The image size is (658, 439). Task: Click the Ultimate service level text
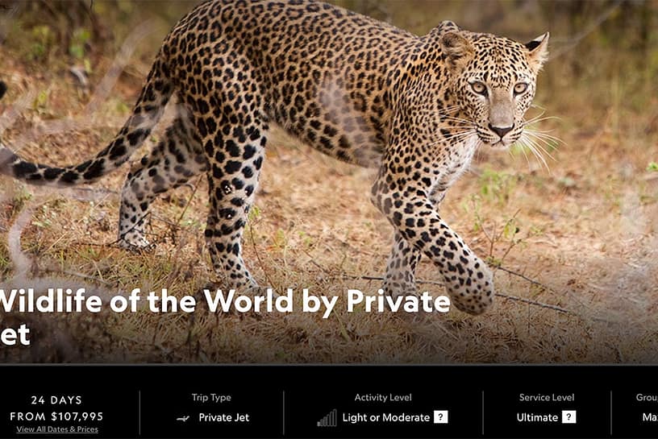click(x=537, y=417)
